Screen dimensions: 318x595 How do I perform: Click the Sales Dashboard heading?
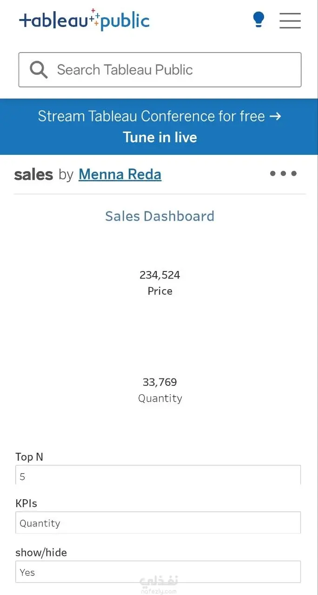pos(160,216)
